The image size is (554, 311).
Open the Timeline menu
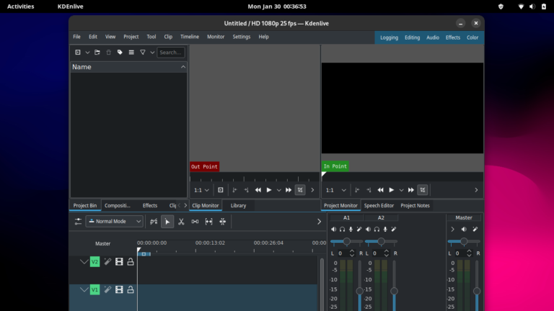[189, 37]
